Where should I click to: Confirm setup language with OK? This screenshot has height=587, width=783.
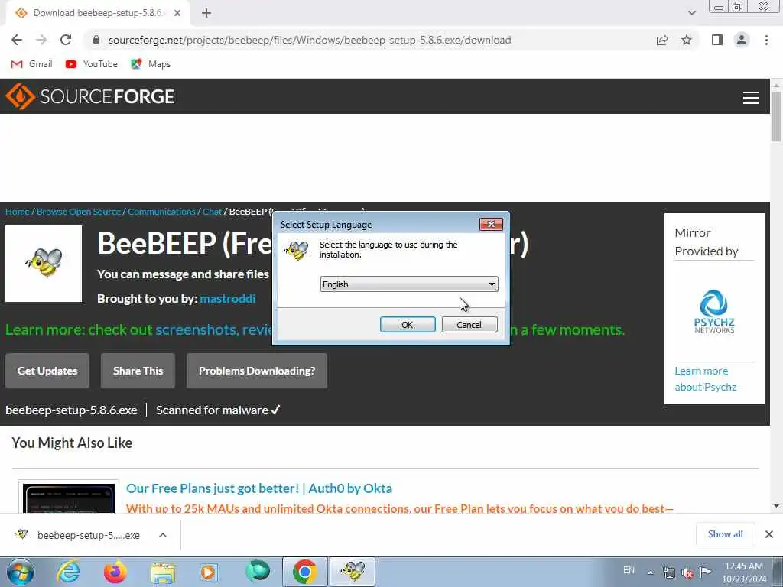pyautogui.click(x=408, y=324)
